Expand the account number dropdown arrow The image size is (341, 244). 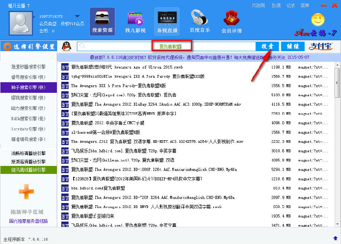[x=77, y=16]
